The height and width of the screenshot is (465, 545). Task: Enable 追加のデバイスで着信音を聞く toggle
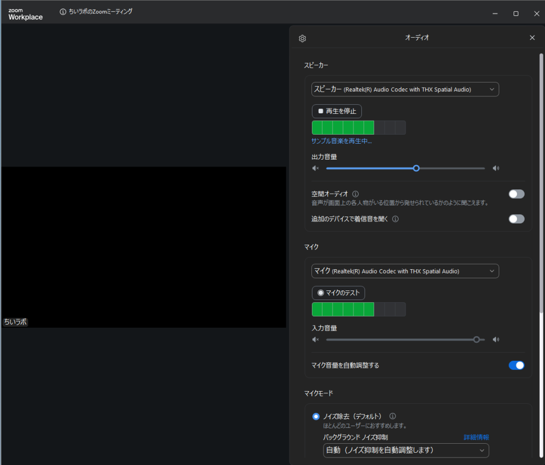click(x=516, y=219)
